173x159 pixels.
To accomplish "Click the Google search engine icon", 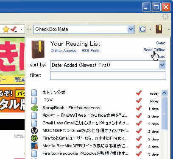I will pos(142,29).
